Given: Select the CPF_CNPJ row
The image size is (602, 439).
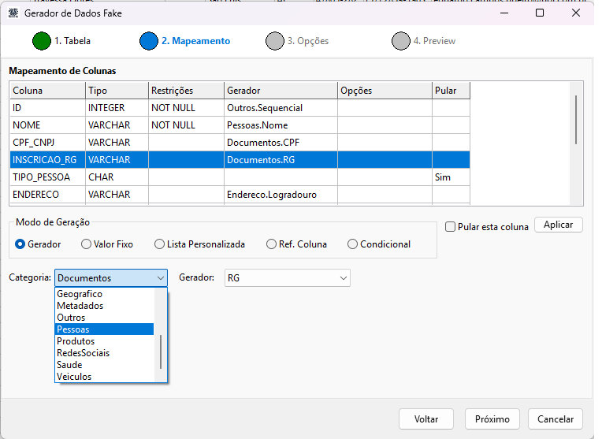Looking at the screenshot, I should click(240, 143).
